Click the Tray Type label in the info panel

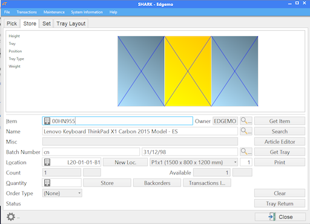[x=16, y=59]
